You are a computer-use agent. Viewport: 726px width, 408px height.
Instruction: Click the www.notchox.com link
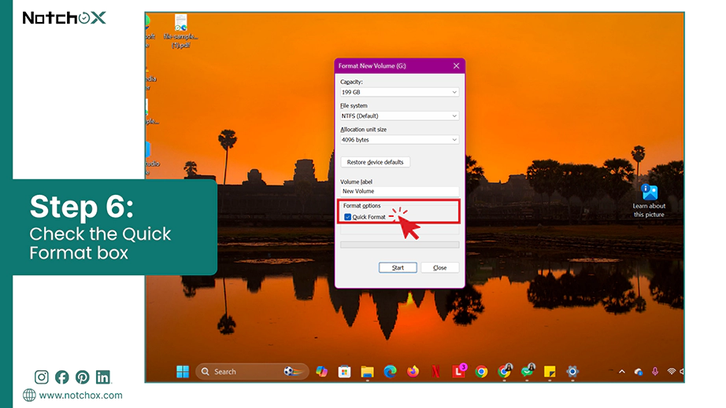[80, 395]
